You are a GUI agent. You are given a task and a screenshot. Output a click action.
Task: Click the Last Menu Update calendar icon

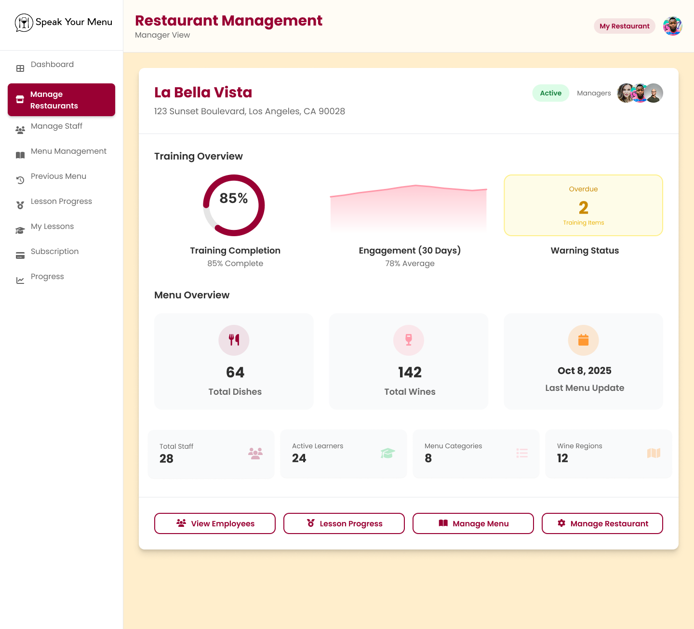pos(583,340)
